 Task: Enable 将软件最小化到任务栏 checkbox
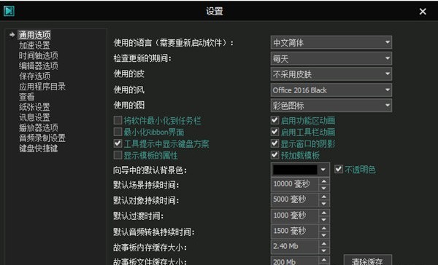coord(118,120)
